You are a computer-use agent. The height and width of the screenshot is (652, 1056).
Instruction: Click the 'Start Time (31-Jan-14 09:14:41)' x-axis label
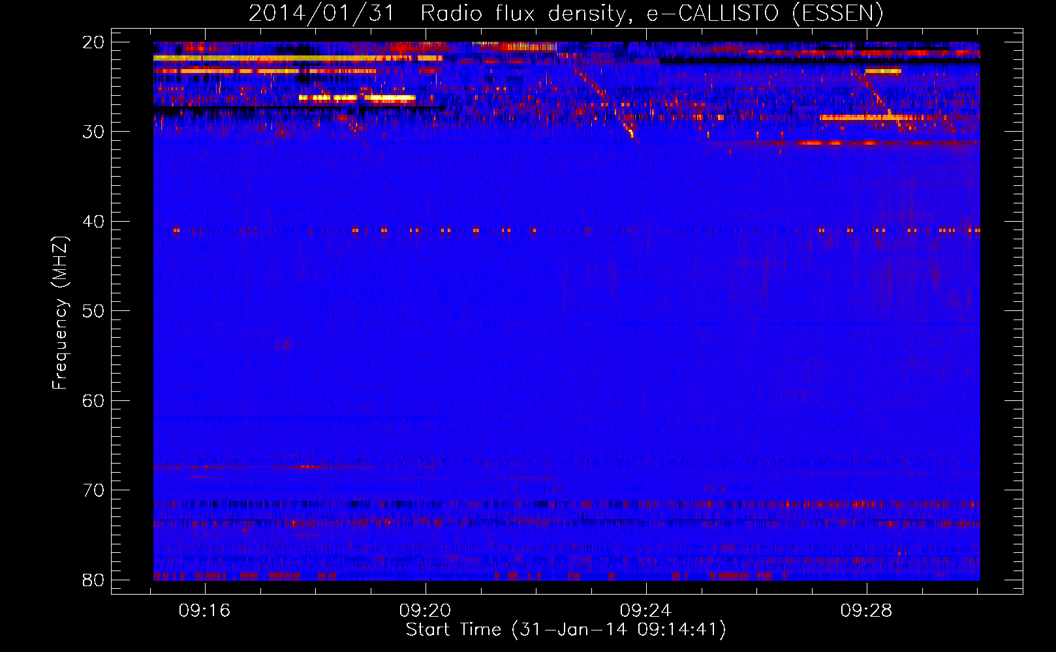point(566,630)
